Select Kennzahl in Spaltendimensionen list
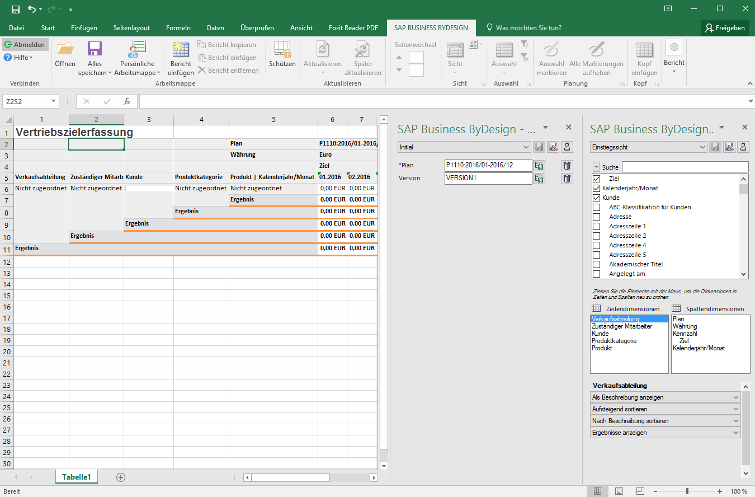This screenshot has height=497, width=755. point(685,334)
